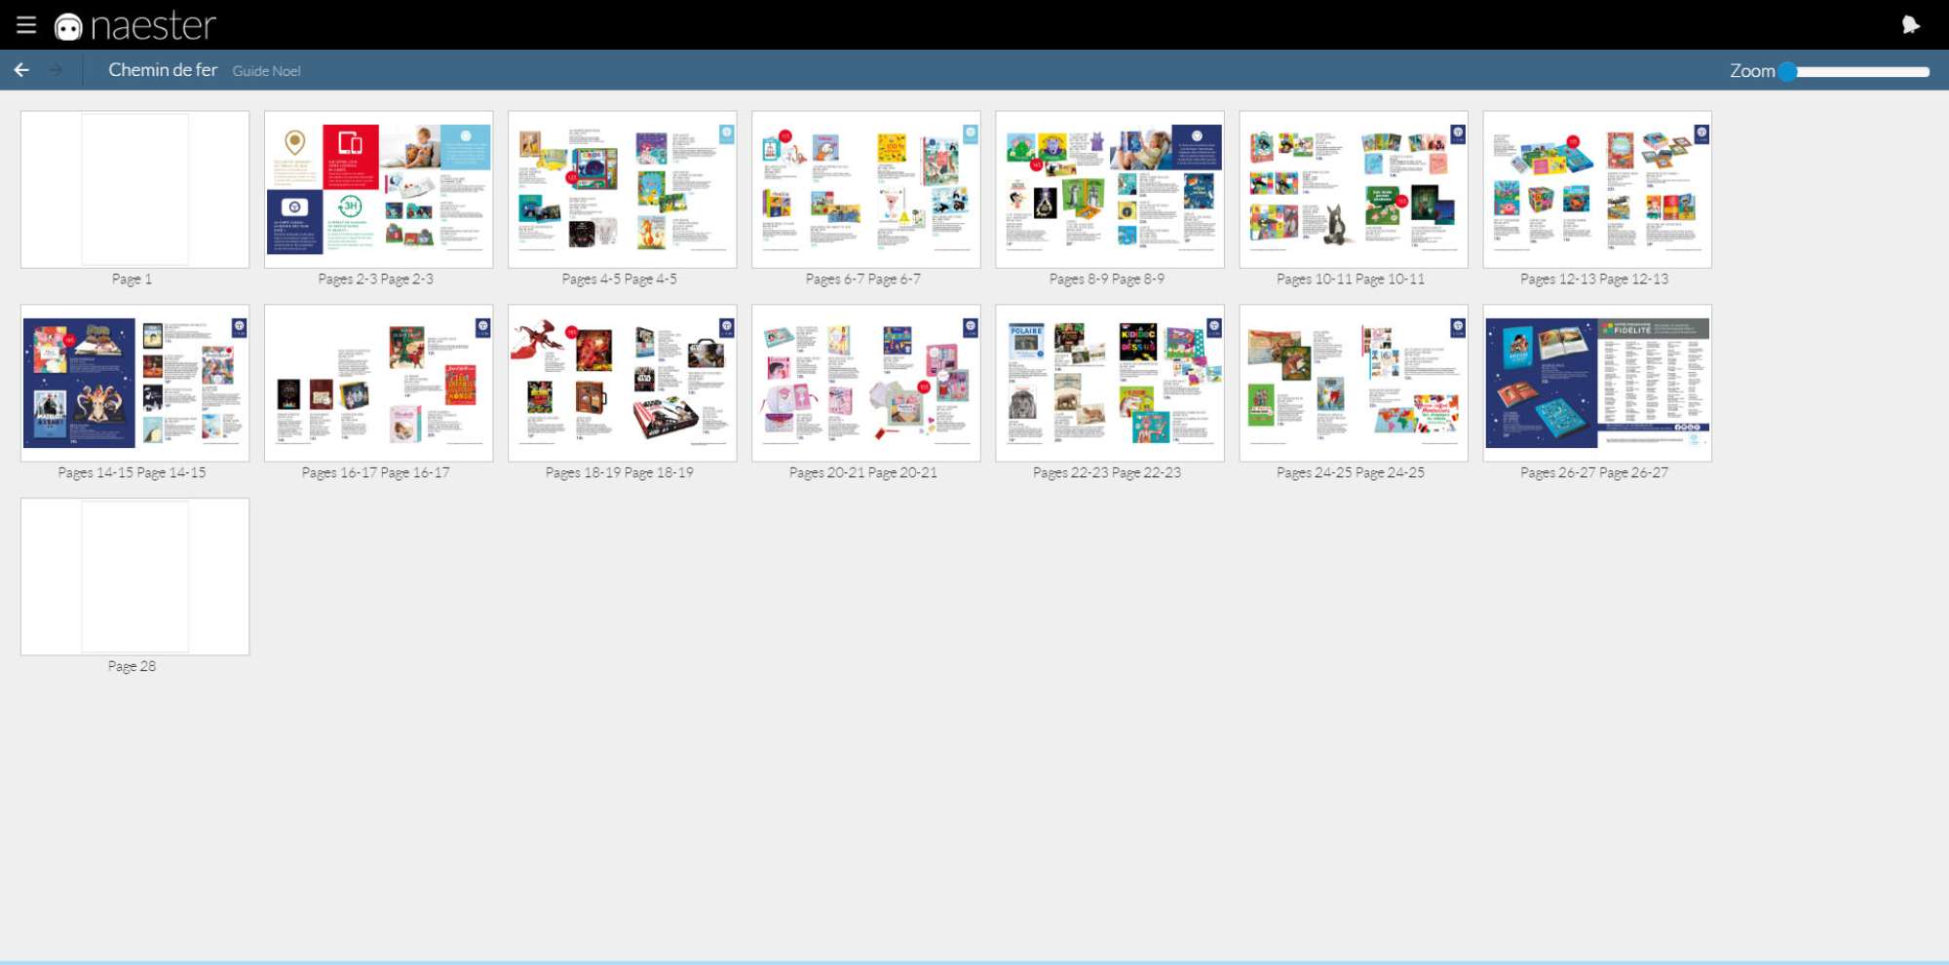
Task: Click the Chemin de fer title
Action: click(x=163, y=70)
